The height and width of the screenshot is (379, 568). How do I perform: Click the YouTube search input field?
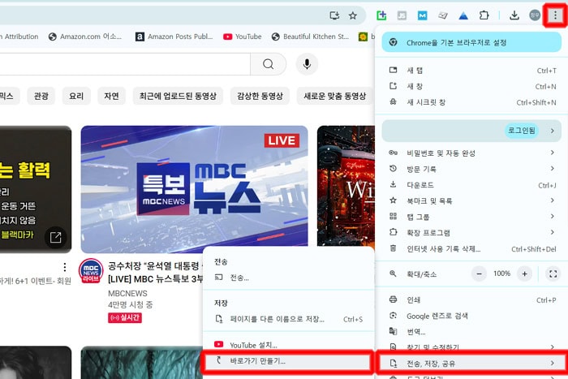coord(125,64)
